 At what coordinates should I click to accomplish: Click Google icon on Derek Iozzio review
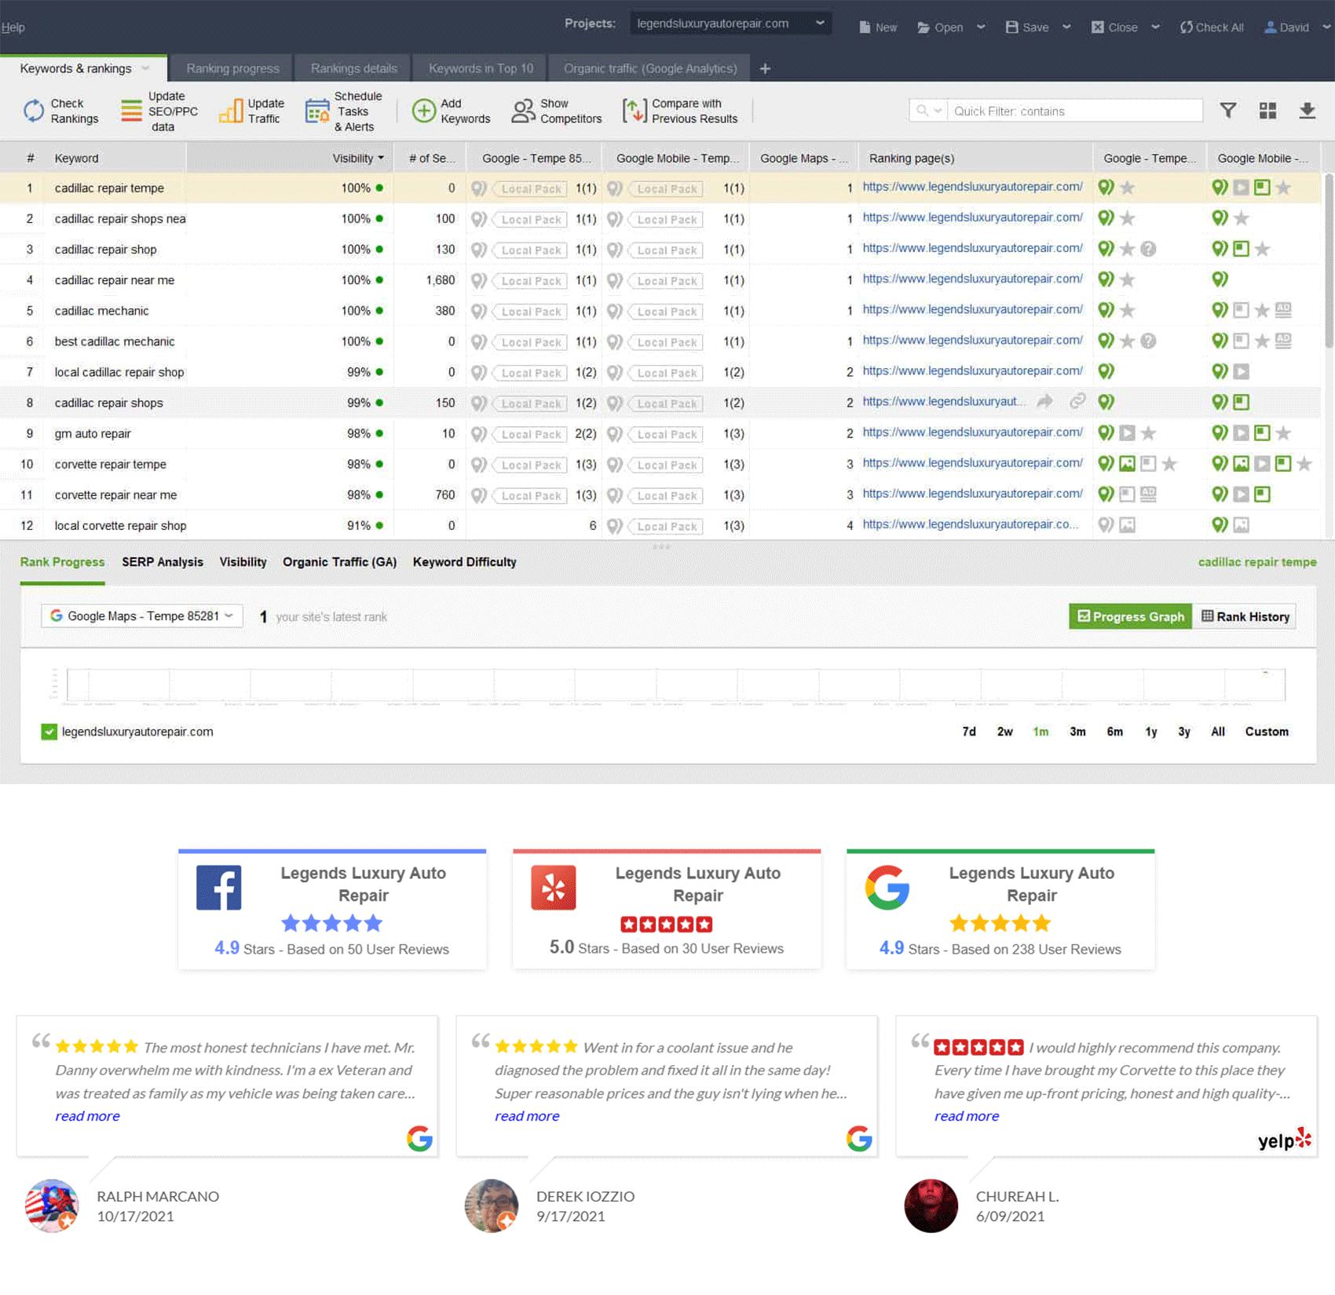859,1138
